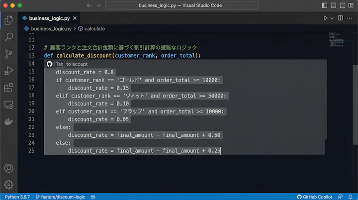This screenshot has width=358, height=200.
Task: Click the def calculate_discount function line
Action: coord(122,56)
